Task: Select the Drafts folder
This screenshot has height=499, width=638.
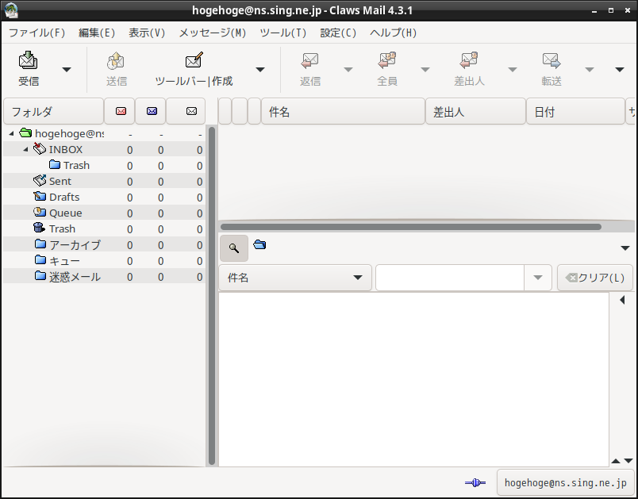Action: click(104, 198)
